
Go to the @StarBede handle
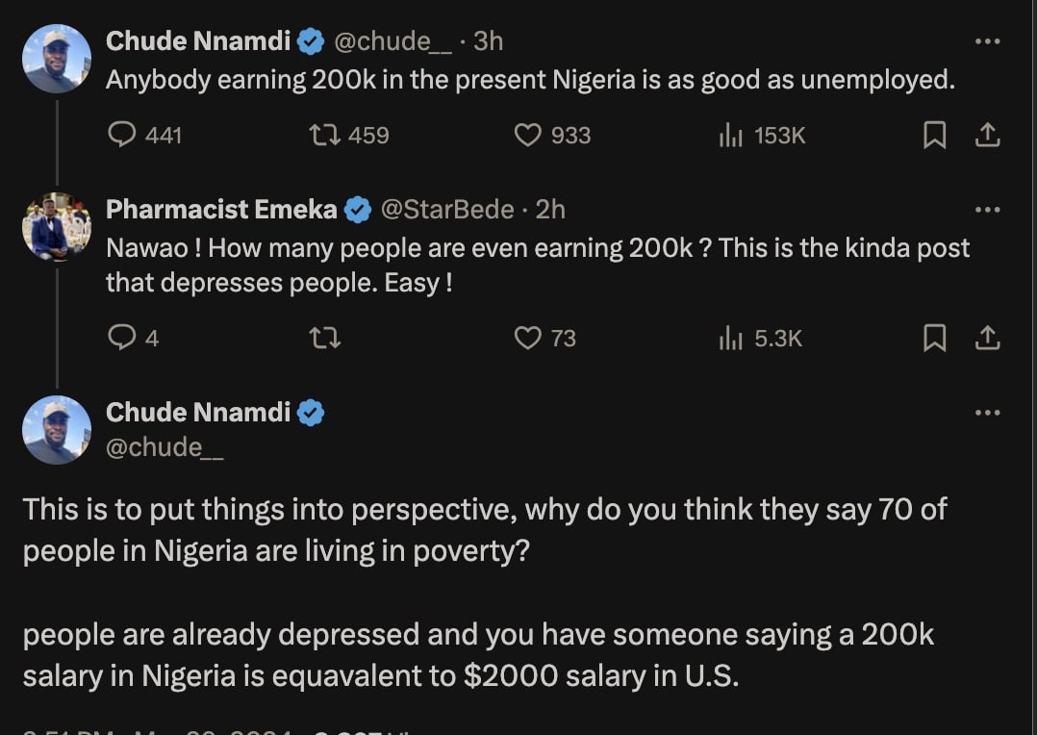pyautogui.click(x=447, y=209)
